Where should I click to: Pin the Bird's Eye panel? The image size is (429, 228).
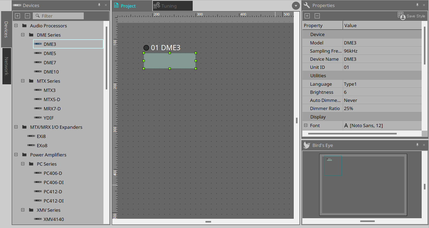pyautogui.click(x=417, y=145)
